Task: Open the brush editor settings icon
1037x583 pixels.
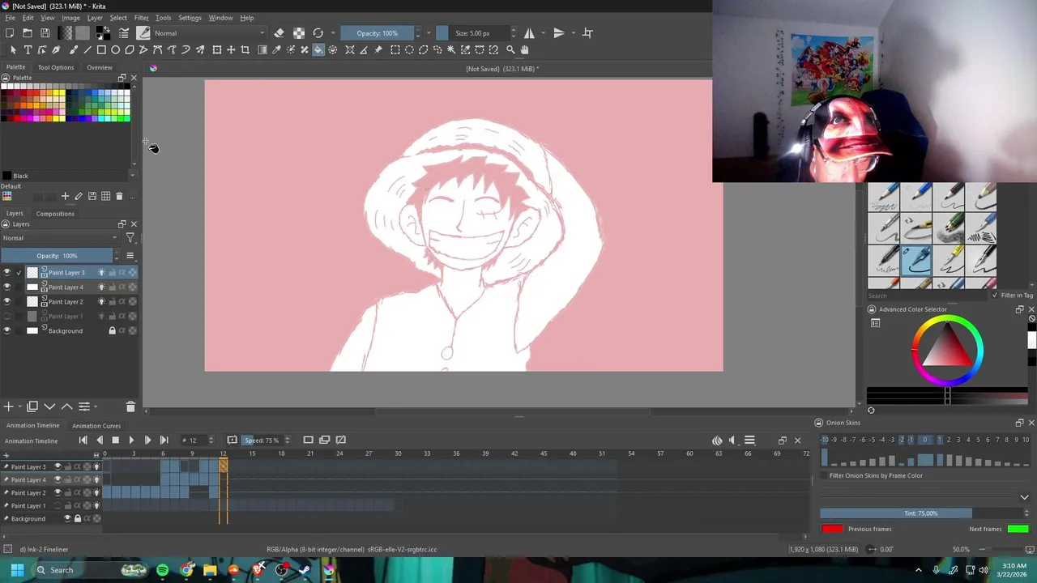Action: click(124, 33)
